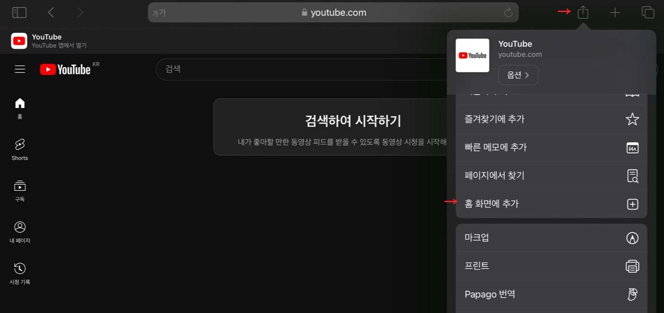Viewport: 664px width, 313px height.
Task: Open the Shorts section in YouTube sidebar
Action: [19, 148]
